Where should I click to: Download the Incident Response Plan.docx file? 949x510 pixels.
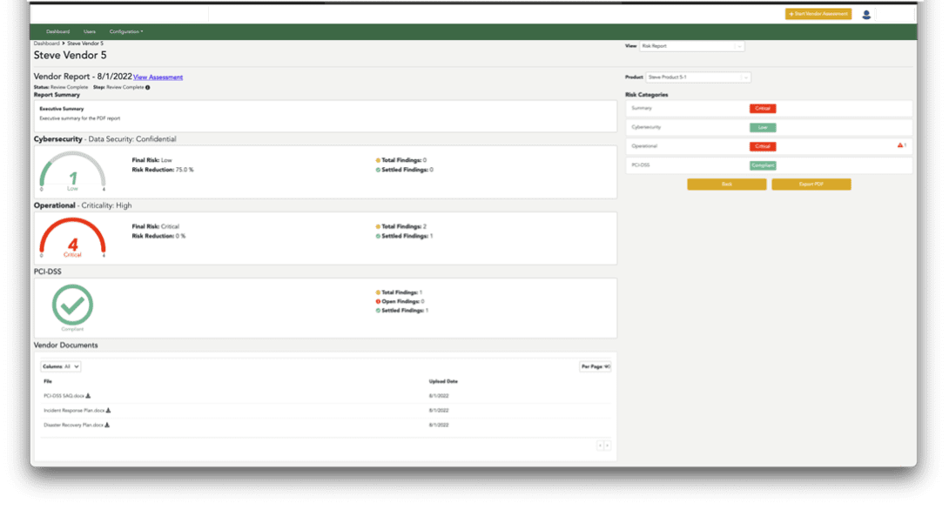[x=108, y=410]
